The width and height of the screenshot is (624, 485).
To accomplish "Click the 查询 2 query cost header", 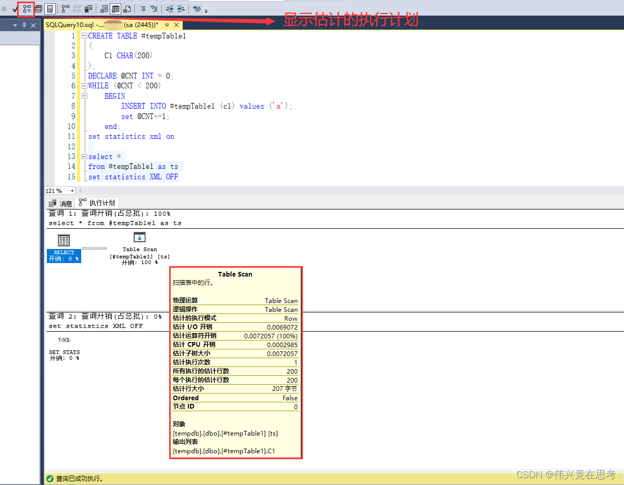I will [x=105, y=317].
